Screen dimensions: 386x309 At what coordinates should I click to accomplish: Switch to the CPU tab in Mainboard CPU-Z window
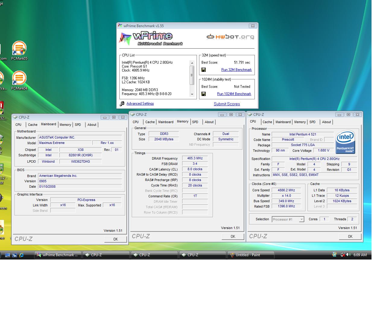point(18,125)
